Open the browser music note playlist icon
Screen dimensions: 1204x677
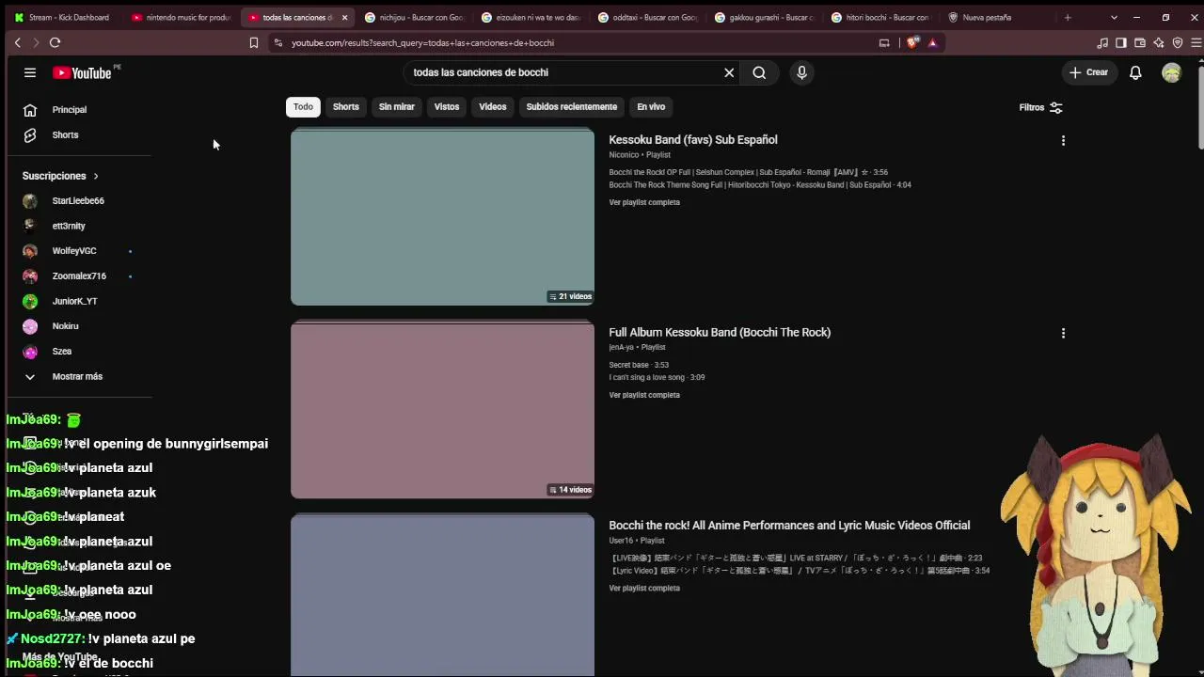click(x=1102, y=42)
